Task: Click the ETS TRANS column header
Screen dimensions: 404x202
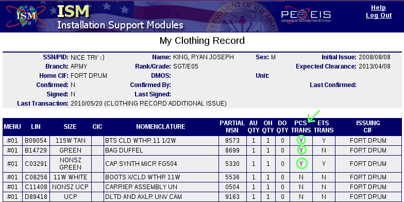Action: pos(324,127)
